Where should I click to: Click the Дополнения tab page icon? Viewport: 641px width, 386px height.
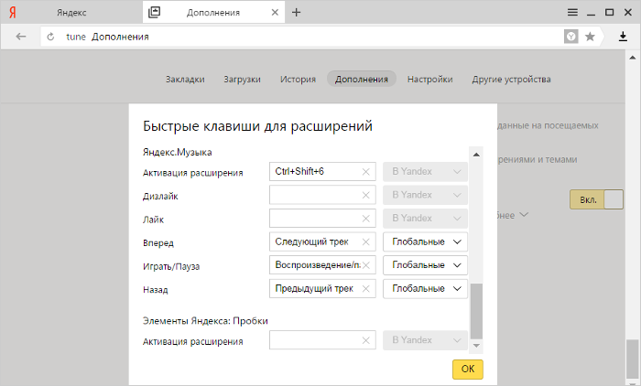coord(154,12)
